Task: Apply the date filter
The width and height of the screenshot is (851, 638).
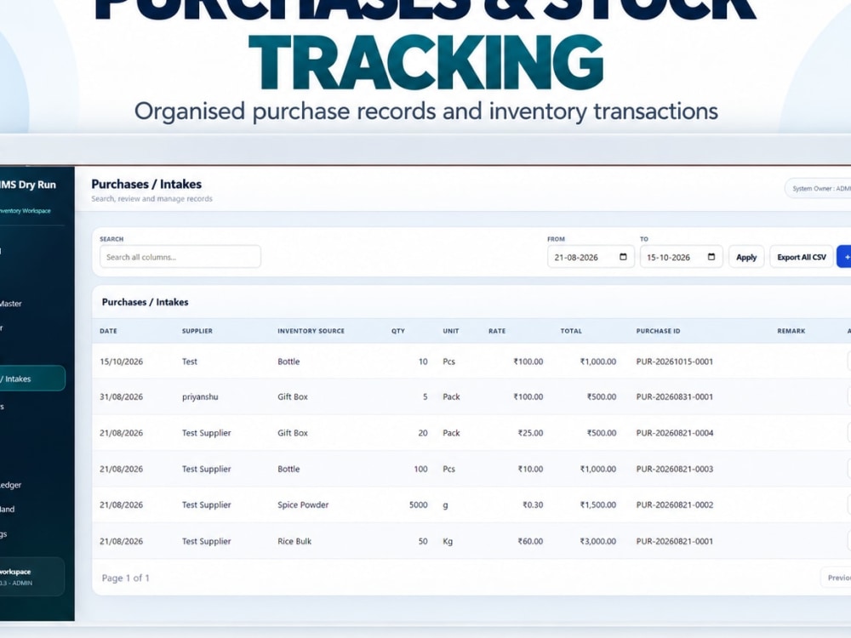Action: (x=746, y=257)
